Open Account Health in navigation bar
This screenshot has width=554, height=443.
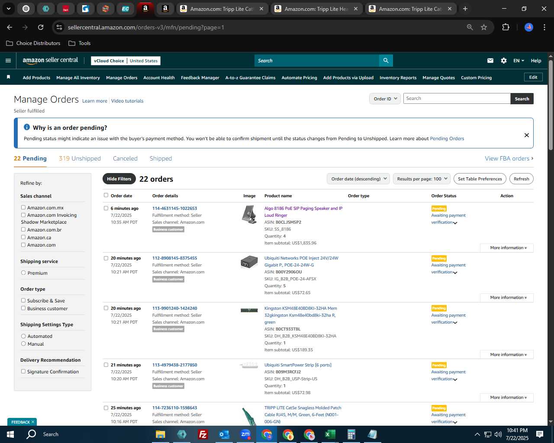tap(159, 78)
